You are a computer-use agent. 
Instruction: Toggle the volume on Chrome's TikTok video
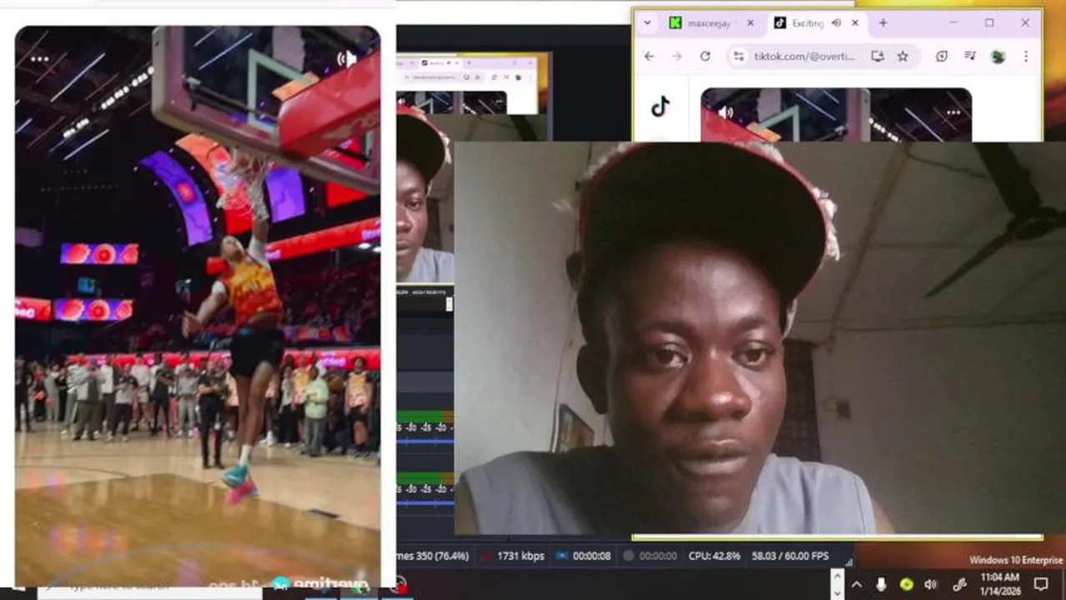(x=726, y=112)
